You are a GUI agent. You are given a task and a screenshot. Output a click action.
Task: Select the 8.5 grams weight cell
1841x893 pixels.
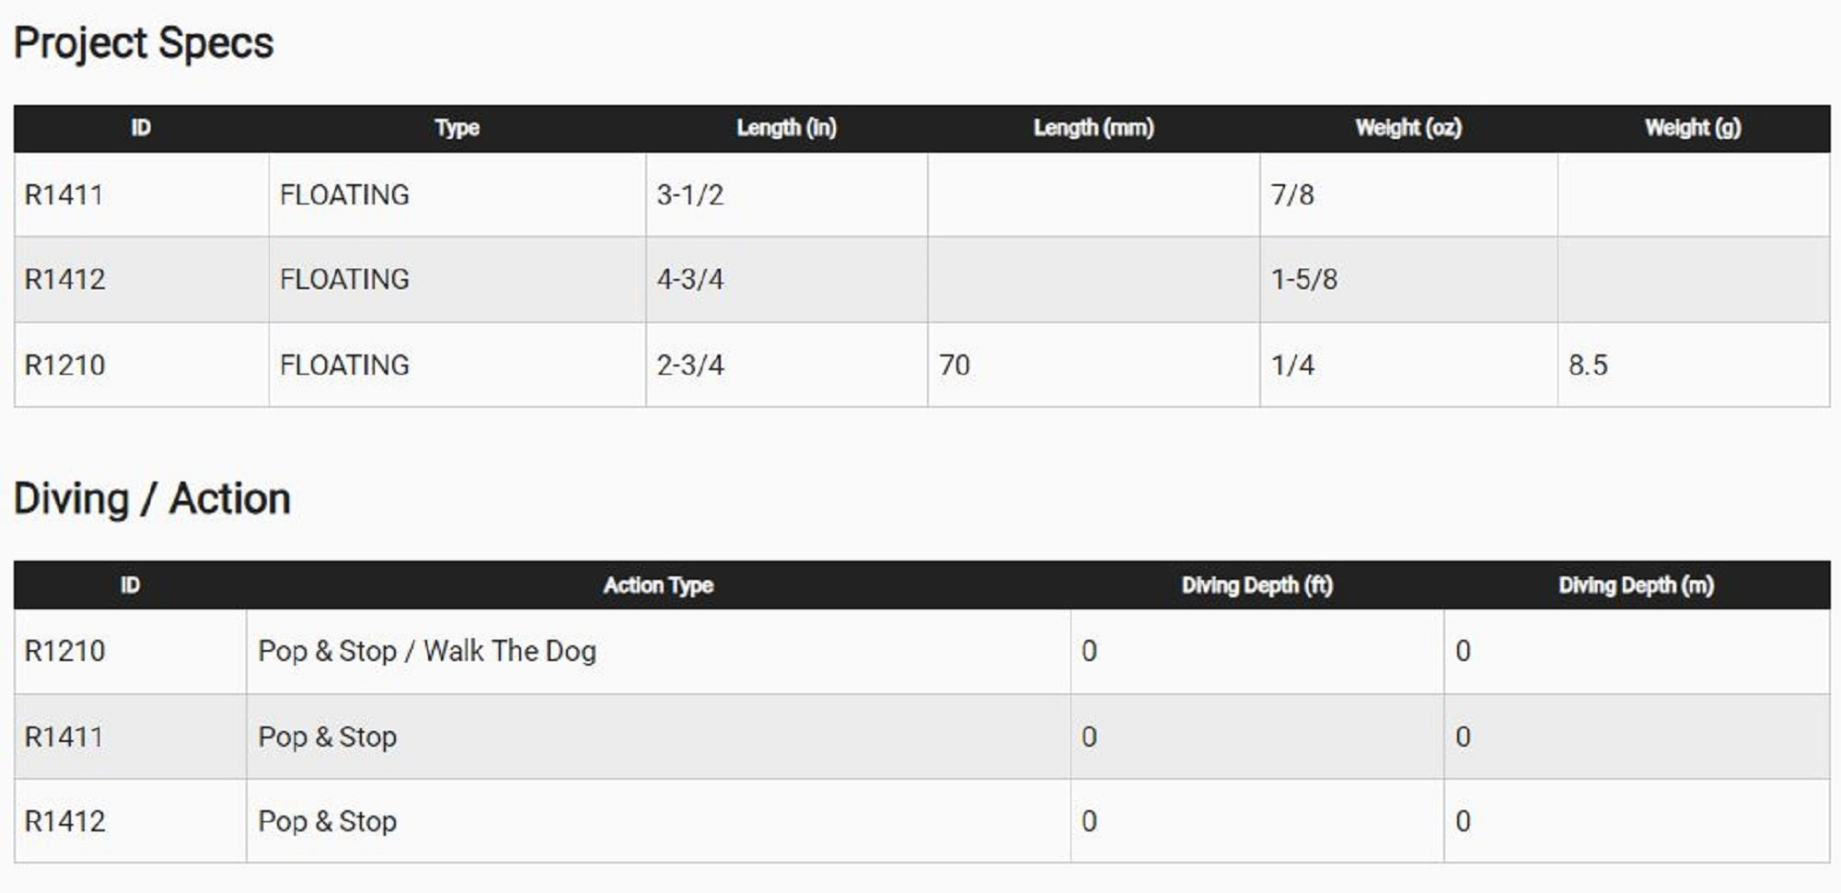[x=1588, y=365]
